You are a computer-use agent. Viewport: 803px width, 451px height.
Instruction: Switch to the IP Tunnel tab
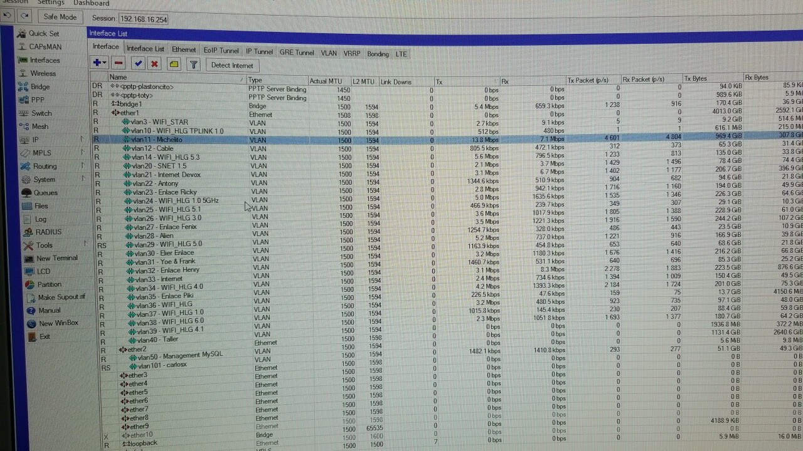click(259, 52)
